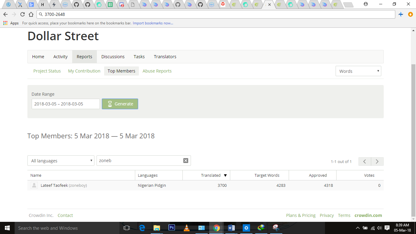Screen dimensions: 416x234
Task: Open Chrome user profile icon
Action: pos(366,4)
